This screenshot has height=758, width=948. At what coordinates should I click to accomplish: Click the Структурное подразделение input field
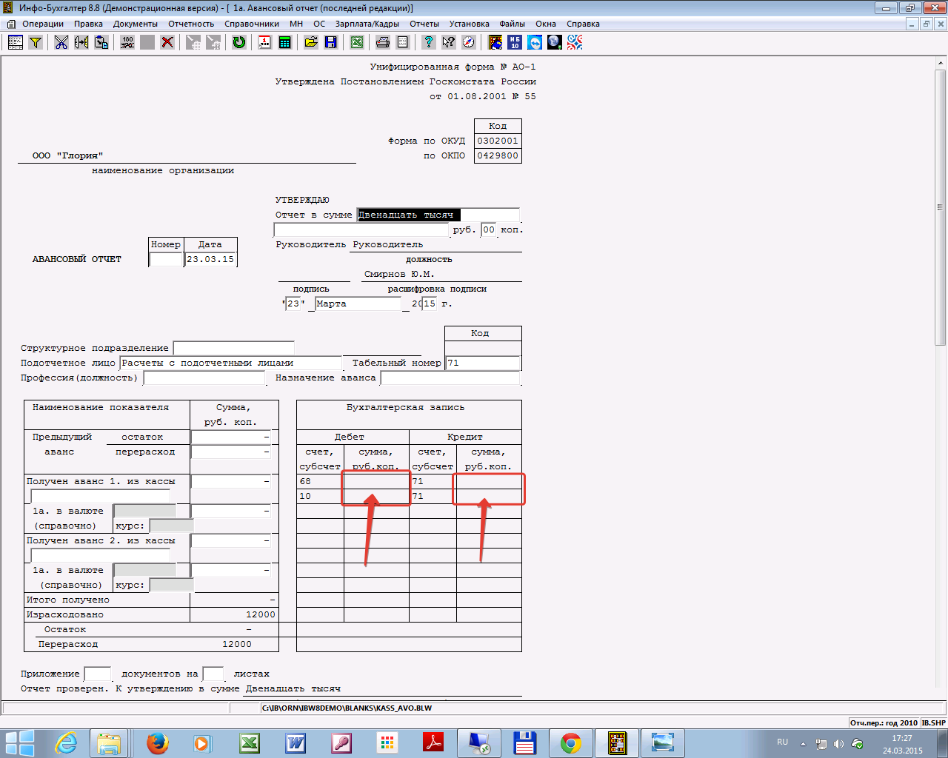(233, 348)
